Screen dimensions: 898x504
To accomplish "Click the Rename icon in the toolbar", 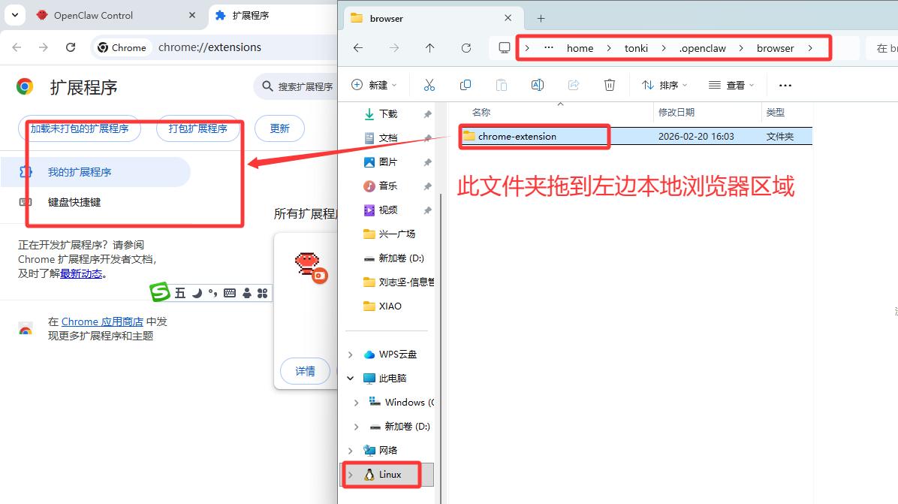I will (538, 84).
